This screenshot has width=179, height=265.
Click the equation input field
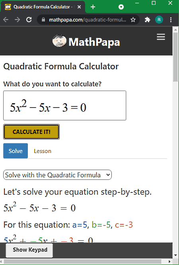64,106
